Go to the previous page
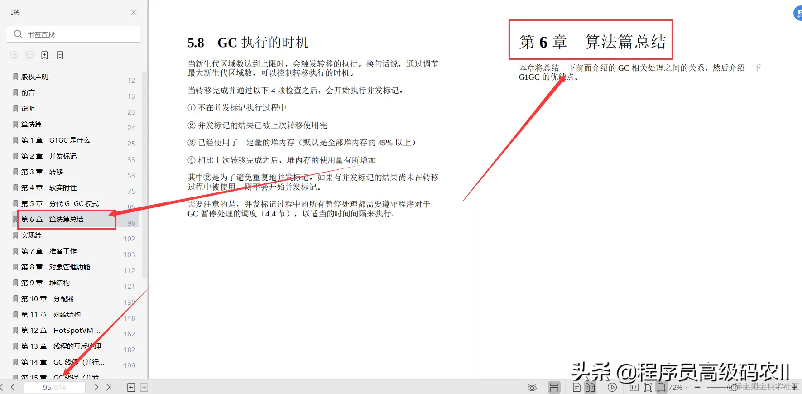The image size is (802, 394). [x=13, y=387]
